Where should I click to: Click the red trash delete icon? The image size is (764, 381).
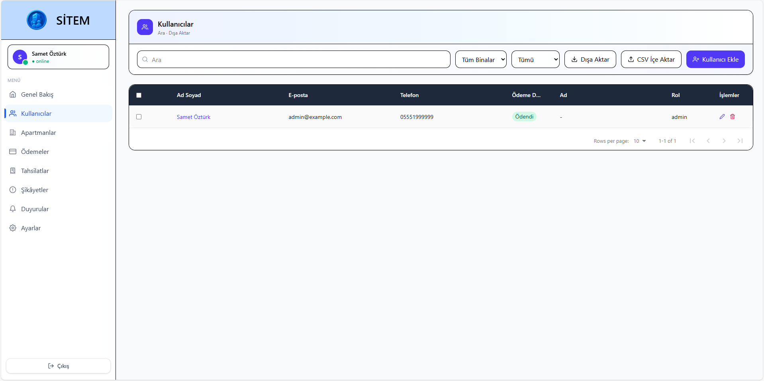coord(733,117)
